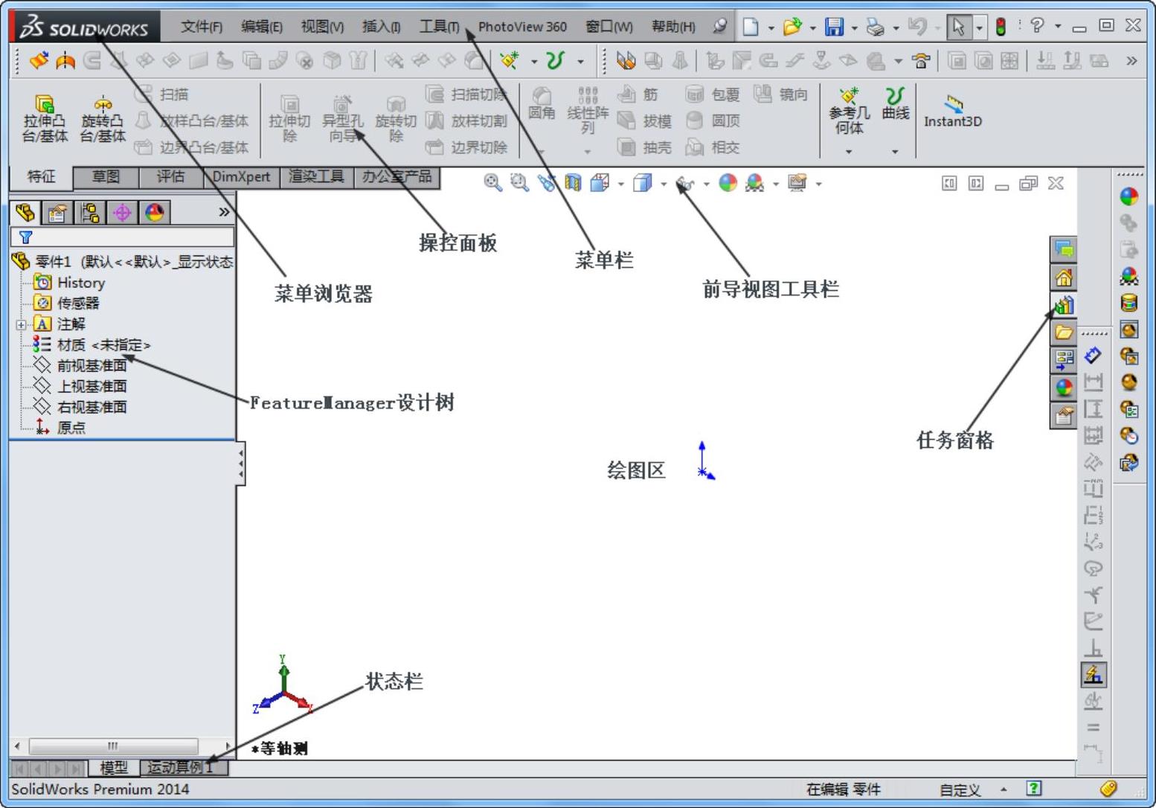Image resolution: width=1156 pixels, height=808 pixels.
Task: Open the Design Library task pane icon
Action: pyautogui.click(x=1064, y=305)
